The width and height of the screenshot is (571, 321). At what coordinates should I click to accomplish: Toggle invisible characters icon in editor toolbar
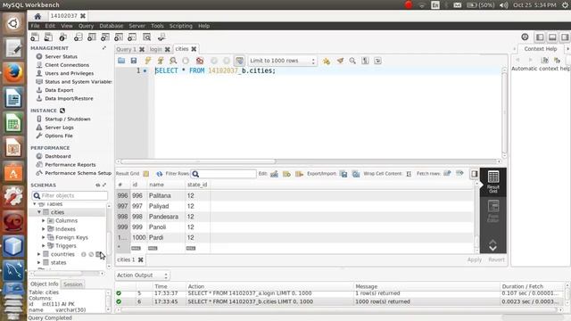(x=365, y=61)
